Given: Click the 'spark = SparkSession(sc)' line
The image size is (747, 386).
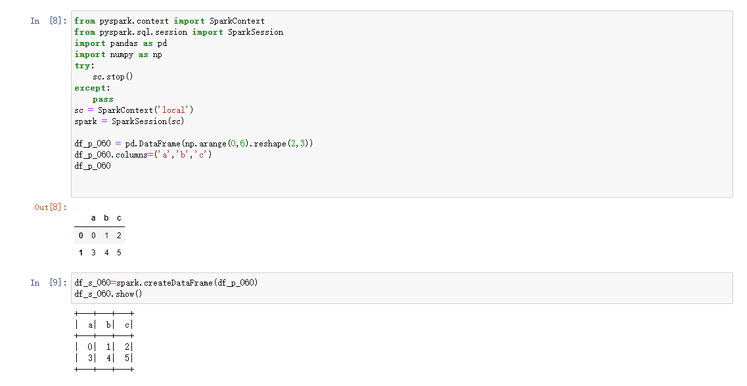Looking at the screenshot, I should (x=129, y=121).
